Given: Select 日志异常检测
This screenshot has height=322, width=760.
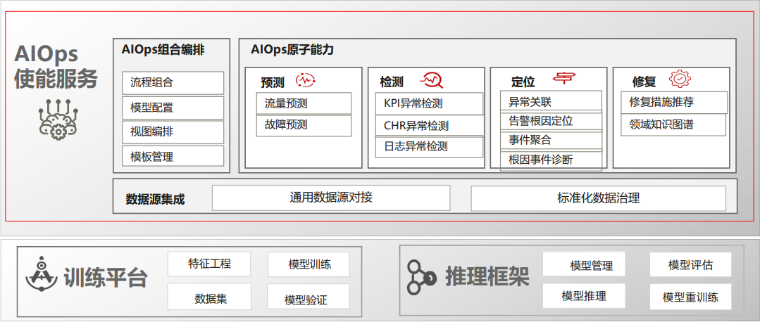Looking at the screenshot, I should coord(430,146).
